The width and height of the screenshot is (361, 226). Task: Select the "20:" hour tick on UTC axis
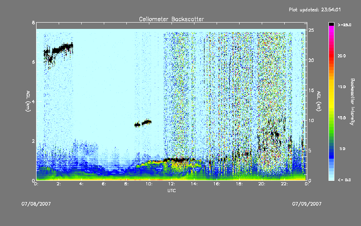tap(262, 184)
